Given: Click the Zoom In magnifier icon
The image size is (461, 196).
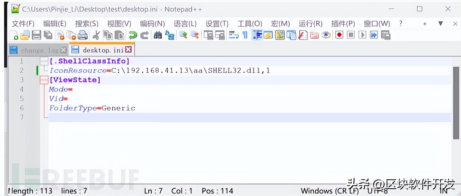Looking at the screenshot, I should (183, 35).
